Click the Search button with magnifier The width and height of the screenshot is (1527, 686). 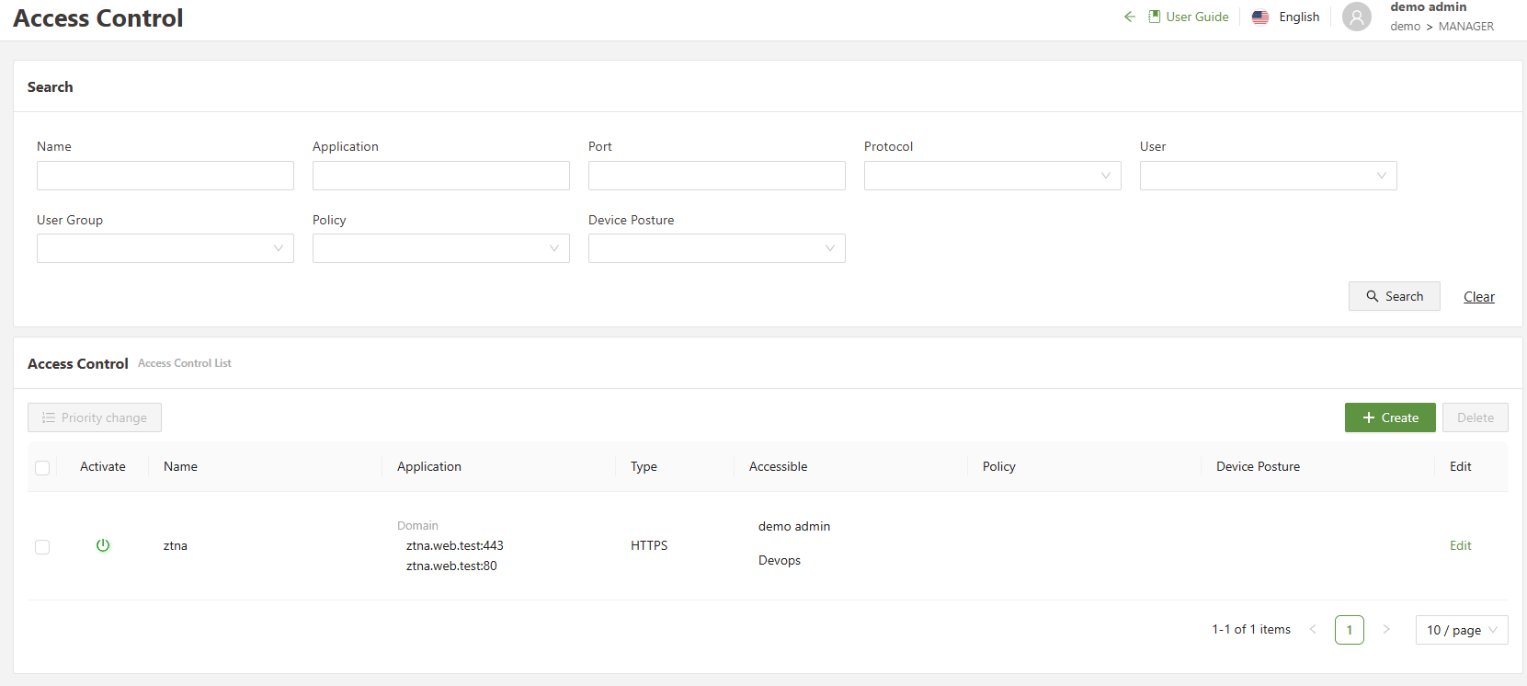1394,296
